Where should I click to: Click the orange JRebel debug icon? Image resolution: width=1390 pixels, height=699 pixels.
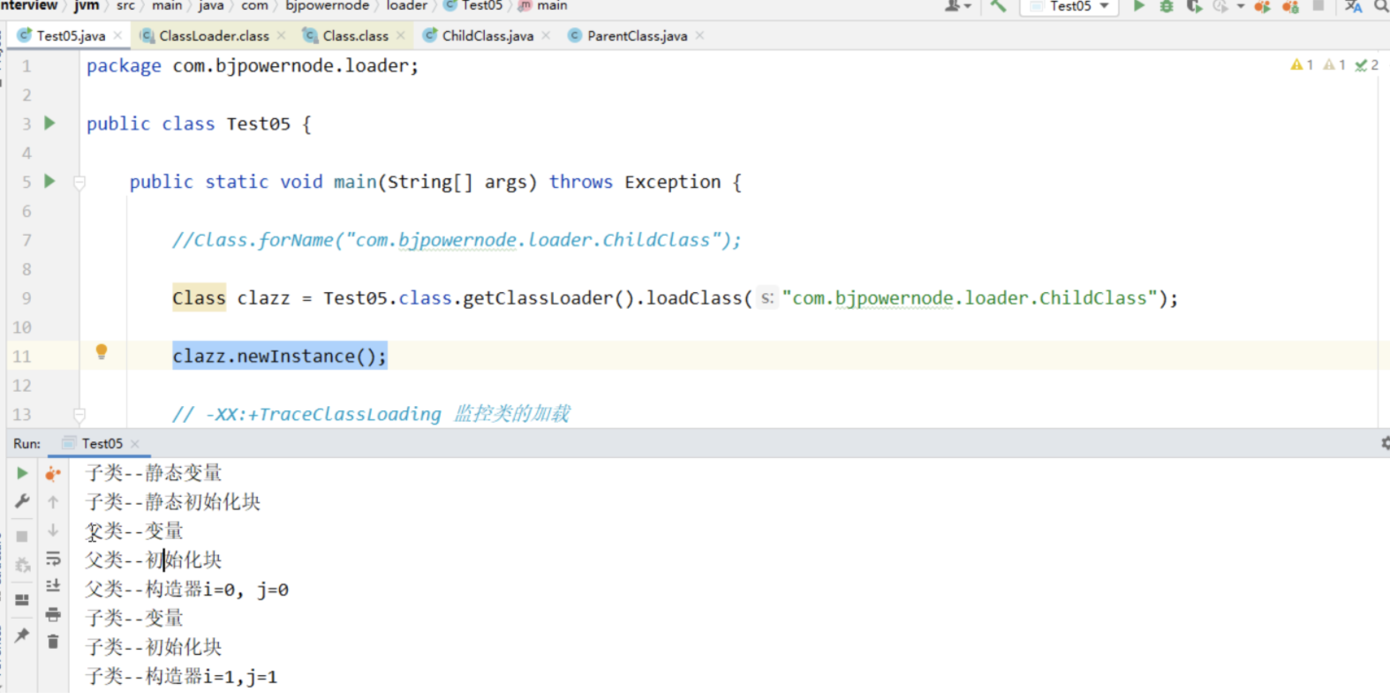[1290, 6]
